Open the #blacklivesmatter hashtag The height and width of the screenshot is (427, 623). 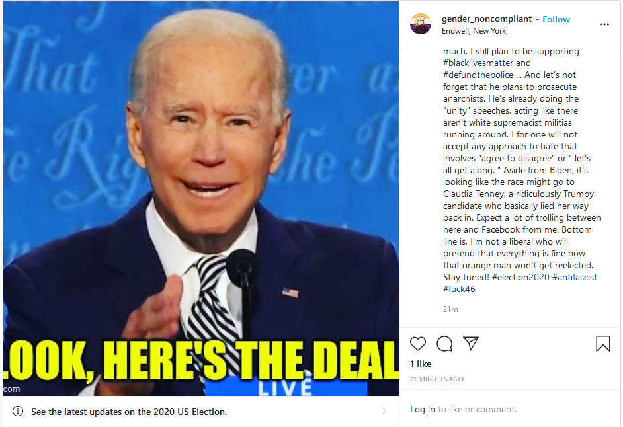(478, 63)
